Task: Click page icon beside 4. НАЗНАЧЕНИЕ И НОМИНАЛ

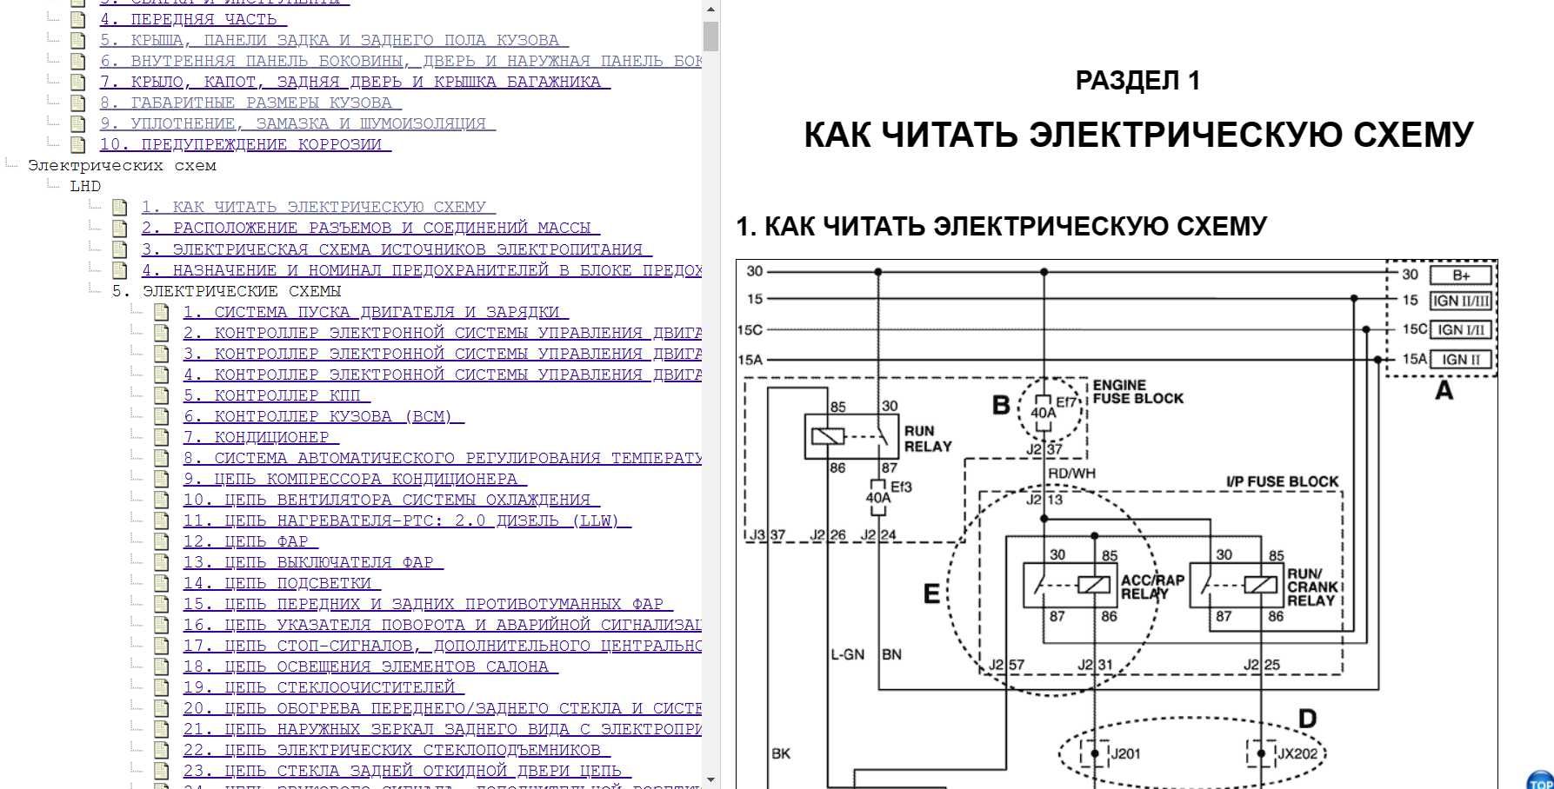Action: tap(120, 270)
